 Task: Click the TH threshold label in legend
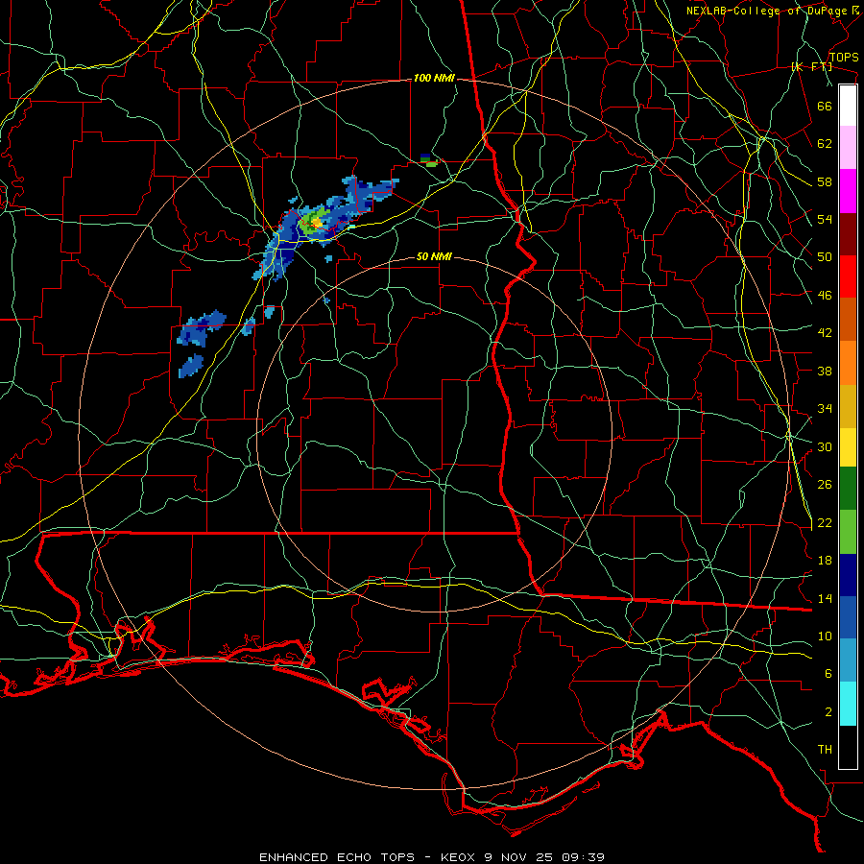[825, 750]
